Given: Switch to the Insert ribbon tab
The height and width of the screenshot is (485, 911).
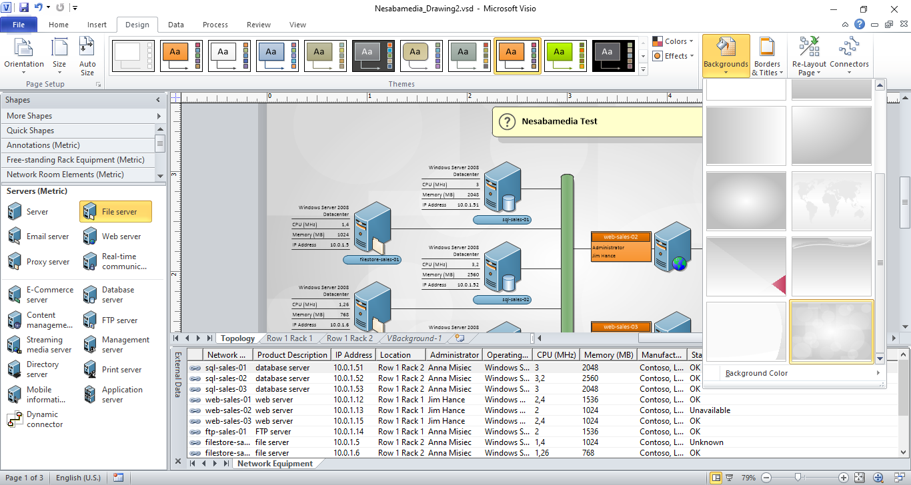Looking at the screenshot, I should [97, 25].
